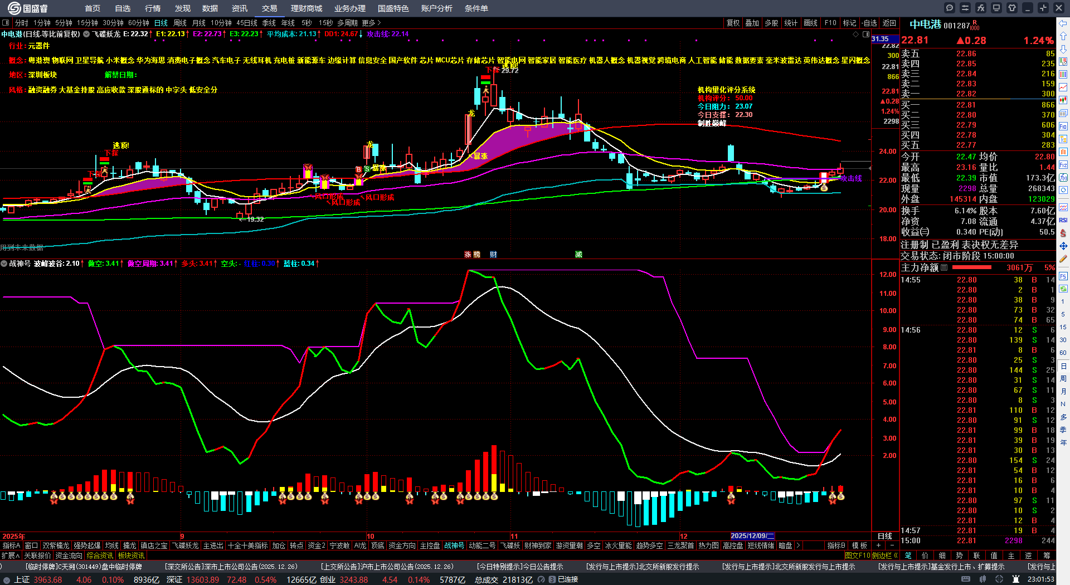Image resolution: width=1070 pixels, height=585 pixels.
Task: Toggle the 画线 drawing tools
Action: [811, 23]
